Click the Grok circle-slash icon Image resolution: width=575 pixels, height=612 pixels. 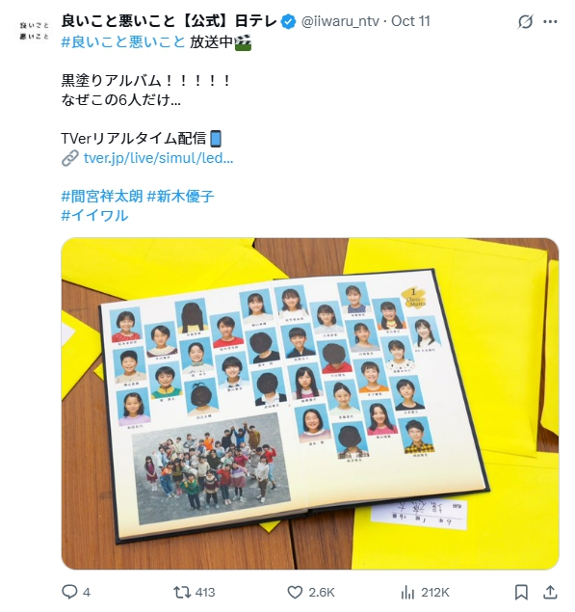pos(525,21)
